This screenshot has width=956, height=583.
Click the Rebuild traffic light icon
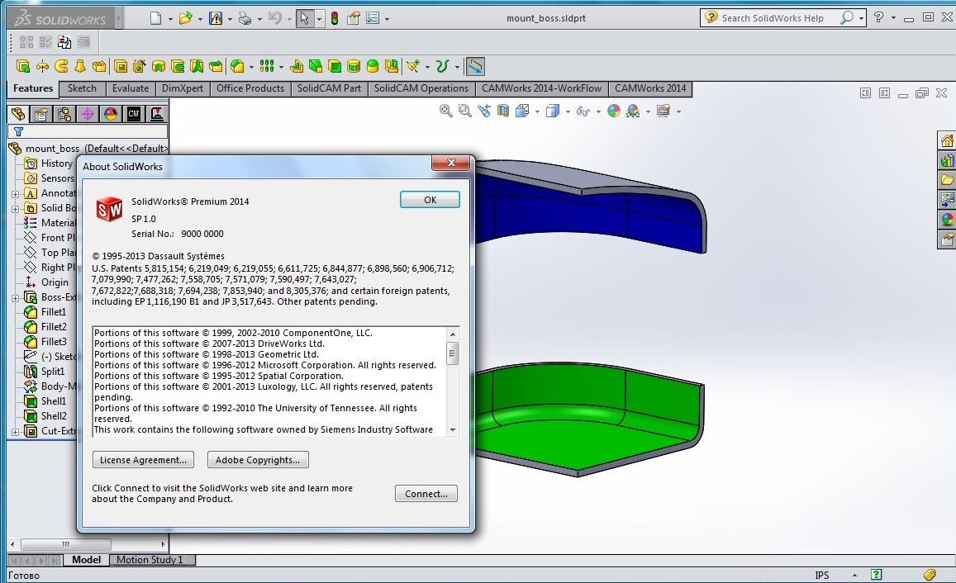pyautogui.click(x=335, y=18)
